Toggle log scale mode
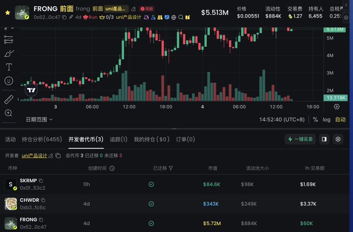 [x=327, y=119]
